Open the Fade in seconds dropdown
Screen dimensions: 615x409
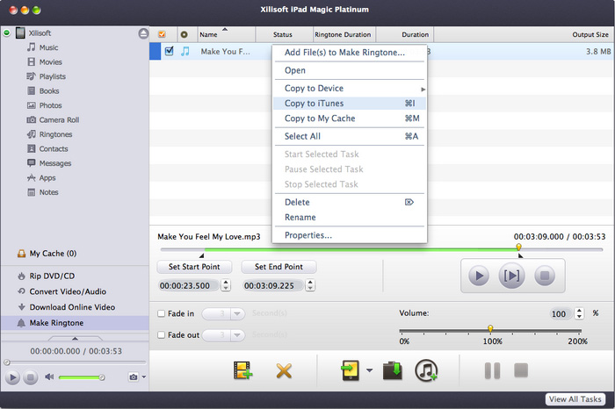237,313
